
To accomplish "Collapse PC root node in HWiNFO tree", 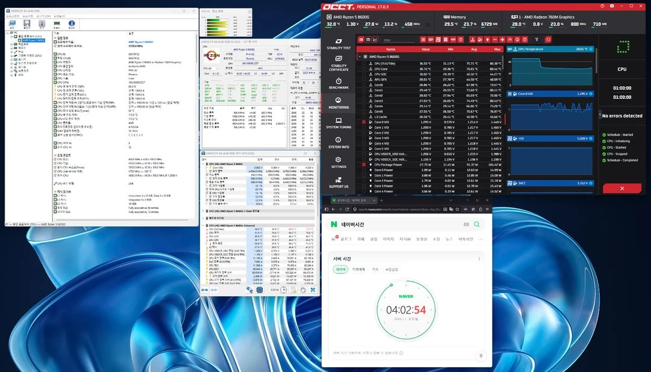I will [x=7, y=33].
